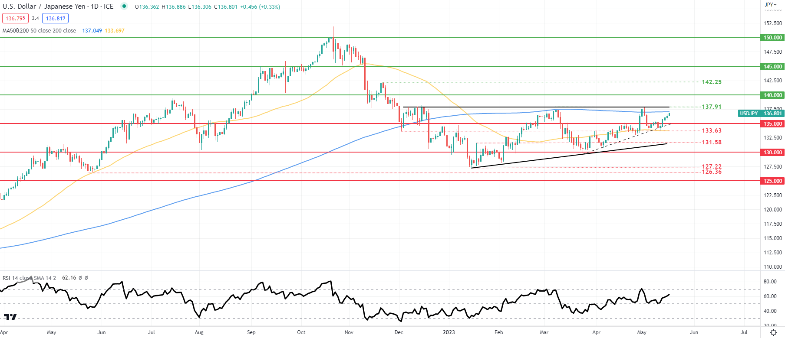Open the JPY currency dropdown
Image resolution: width=785 pixels, height=338 pixels.
pyautogui.click(x=771, y=4)
